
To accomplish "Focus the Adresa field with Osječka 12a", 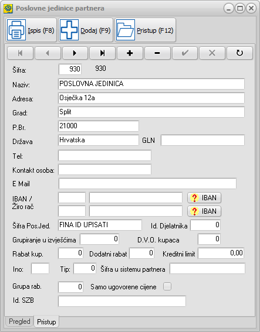I will pos(151,98).
